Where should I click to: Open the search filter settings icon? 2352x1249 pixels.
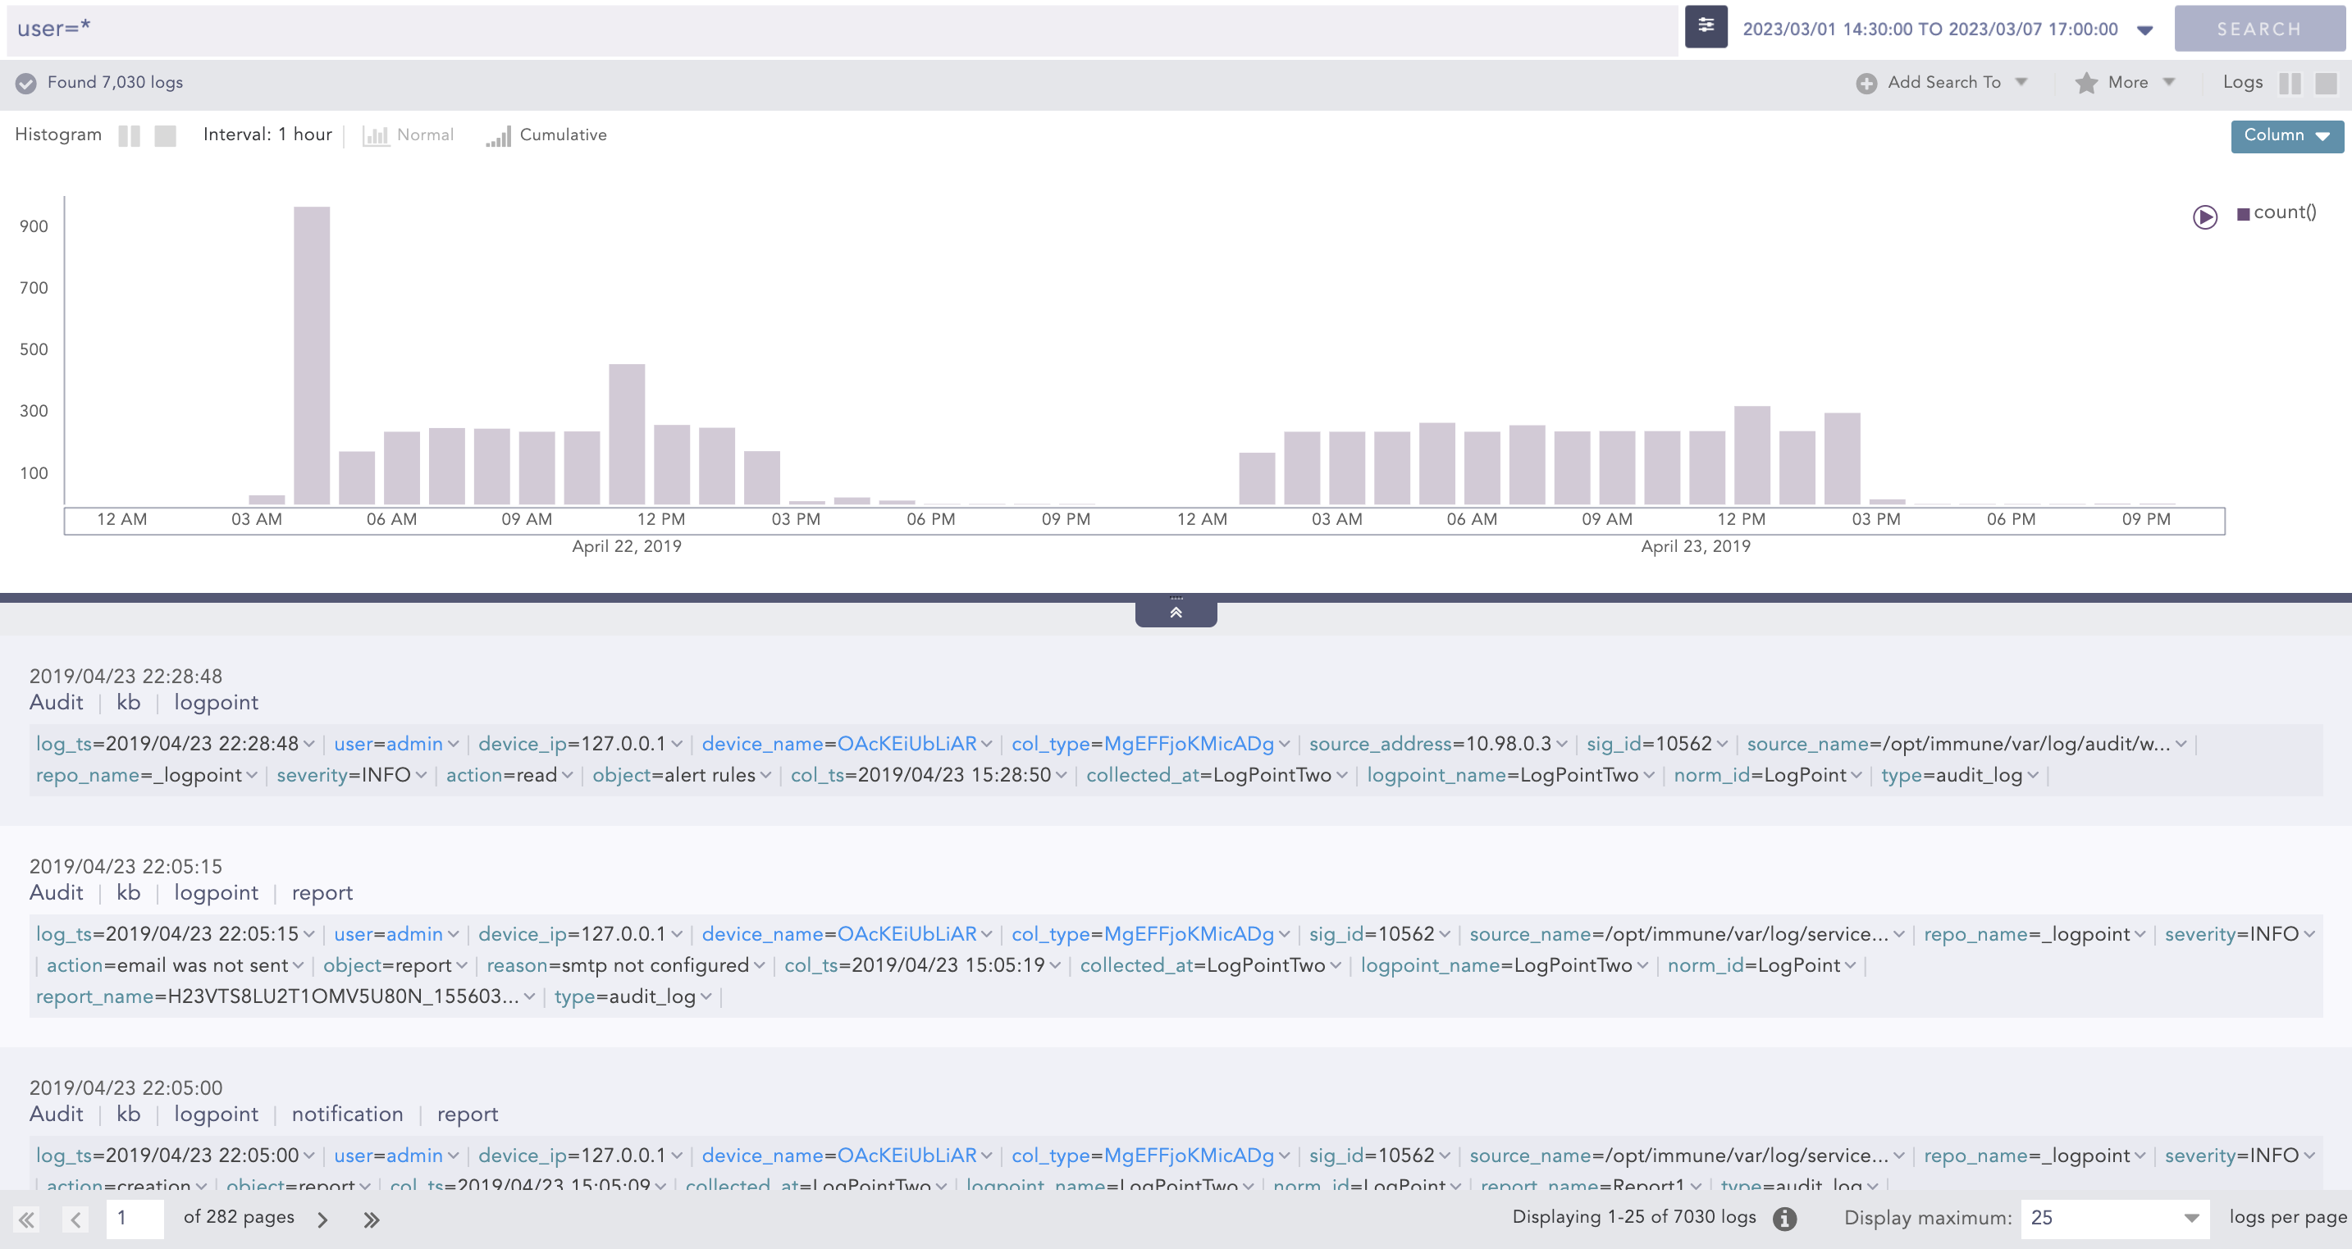pyautogui.click(x=1706, y=26)
